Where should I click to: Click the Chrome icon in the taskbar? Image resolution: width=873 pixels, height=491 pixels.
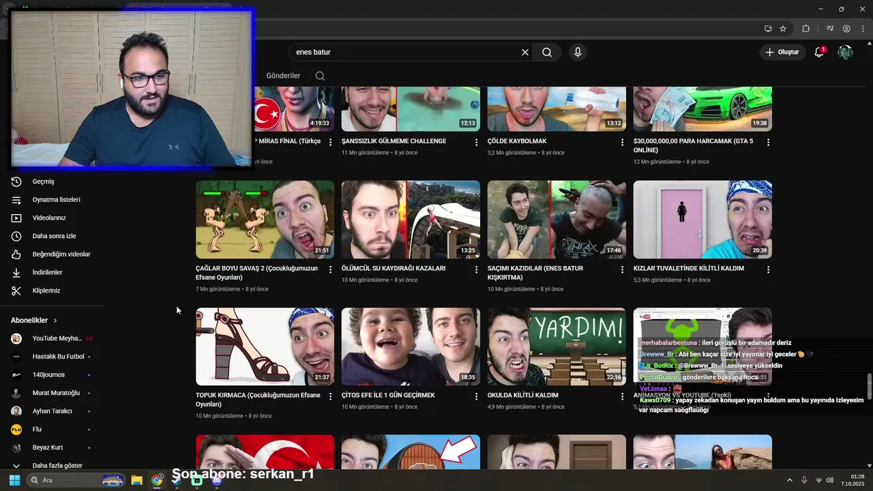[157, 480]
